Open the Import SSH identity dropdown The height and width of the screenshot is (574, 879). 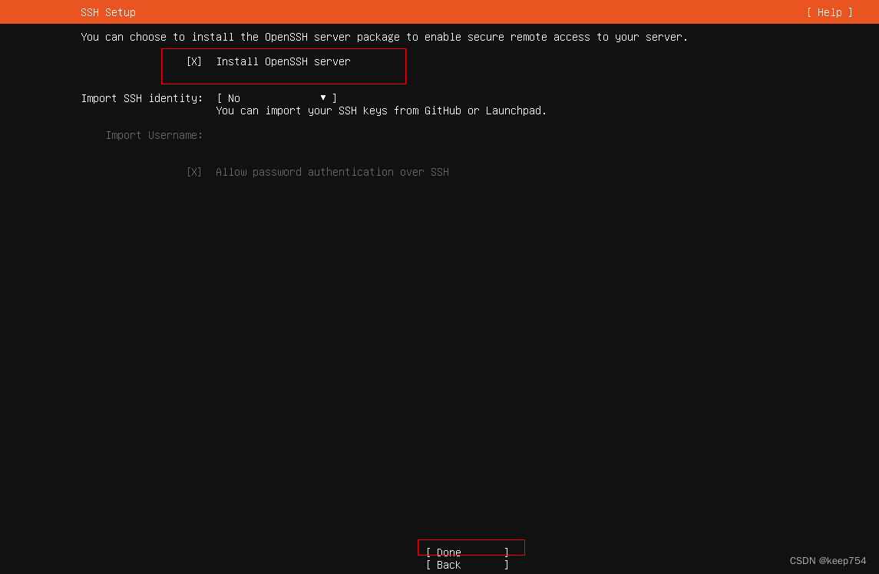[277, 98]
